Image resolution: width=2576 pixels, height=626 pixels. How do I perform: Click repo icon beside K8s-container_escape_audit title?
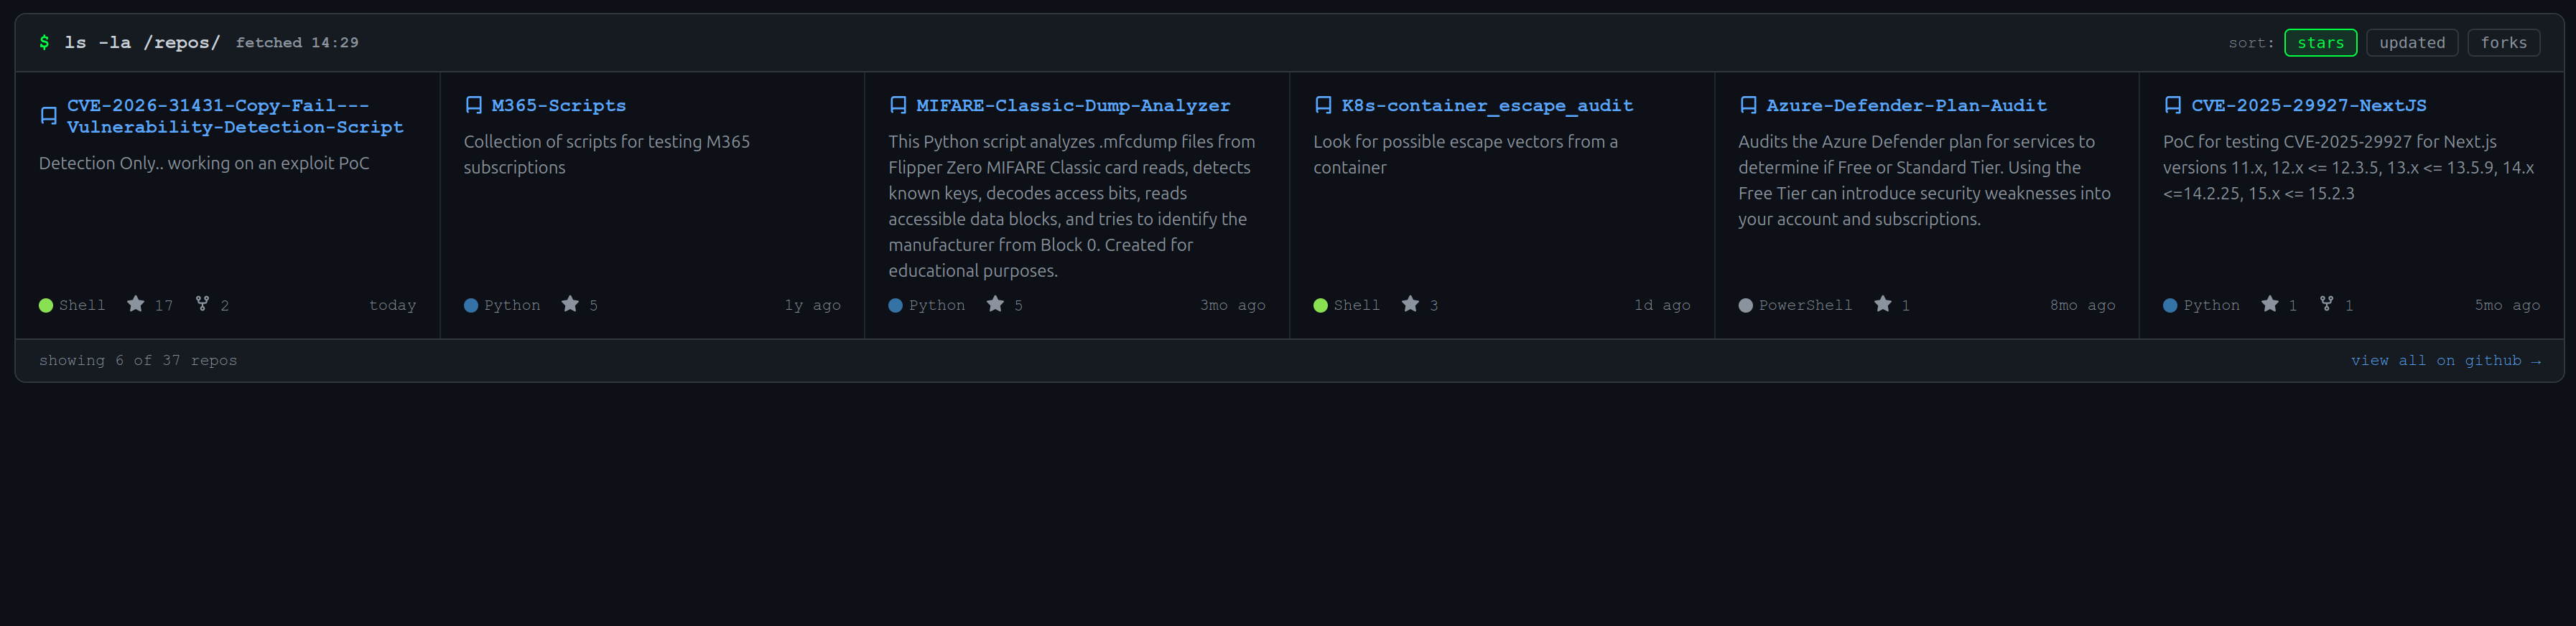[x=1323, y=105]
